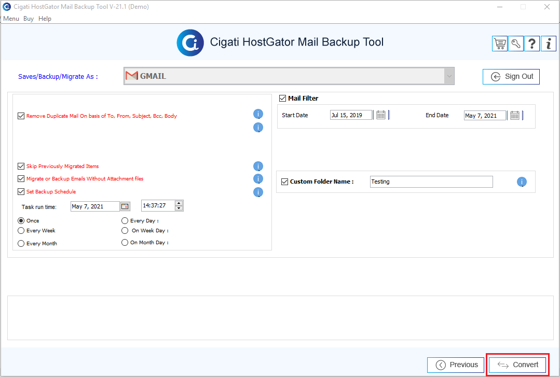Image resolution: width=560 pixels, height=377 pixels.
Task: Click the Previous button
Action: (456, 365)
